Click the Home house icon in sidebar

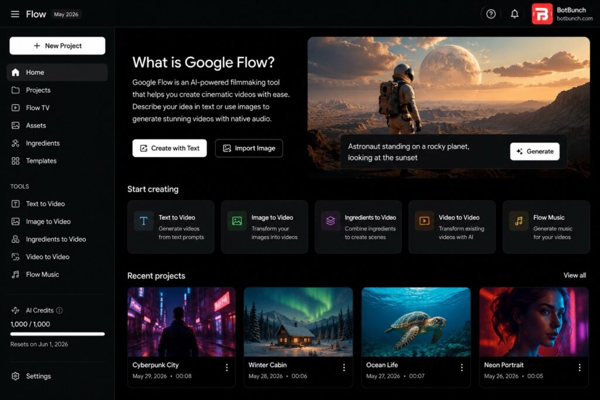pyautogui.click(x=15, y=72)
